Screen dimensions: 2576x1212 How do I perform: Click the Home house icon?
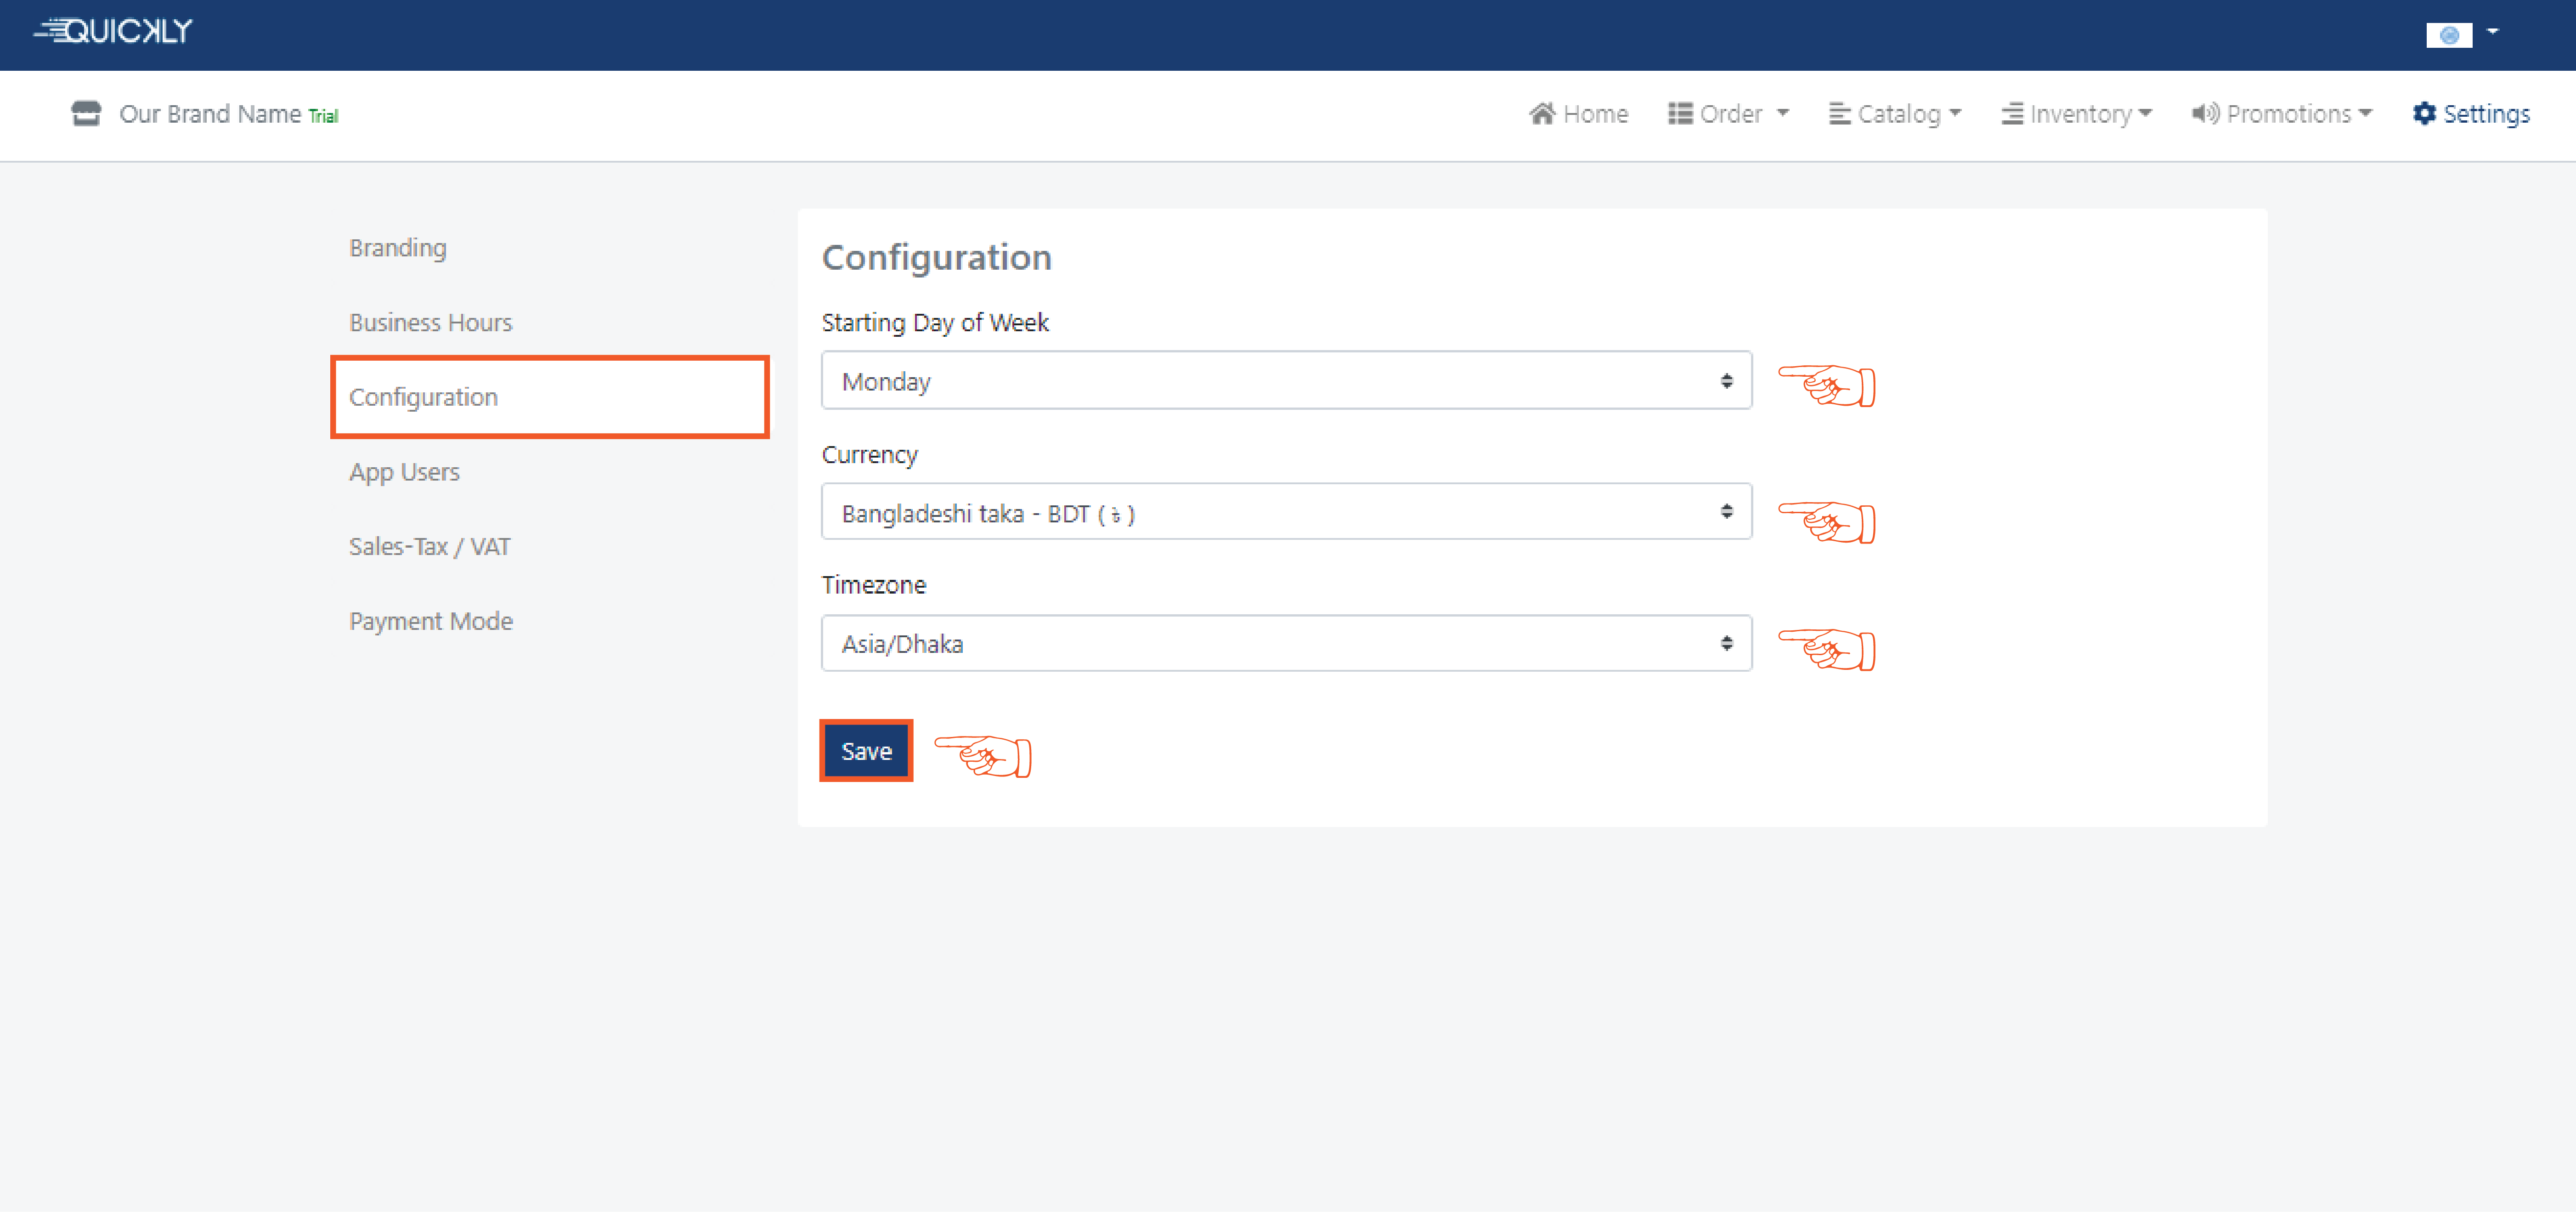tap(1542, 114)
